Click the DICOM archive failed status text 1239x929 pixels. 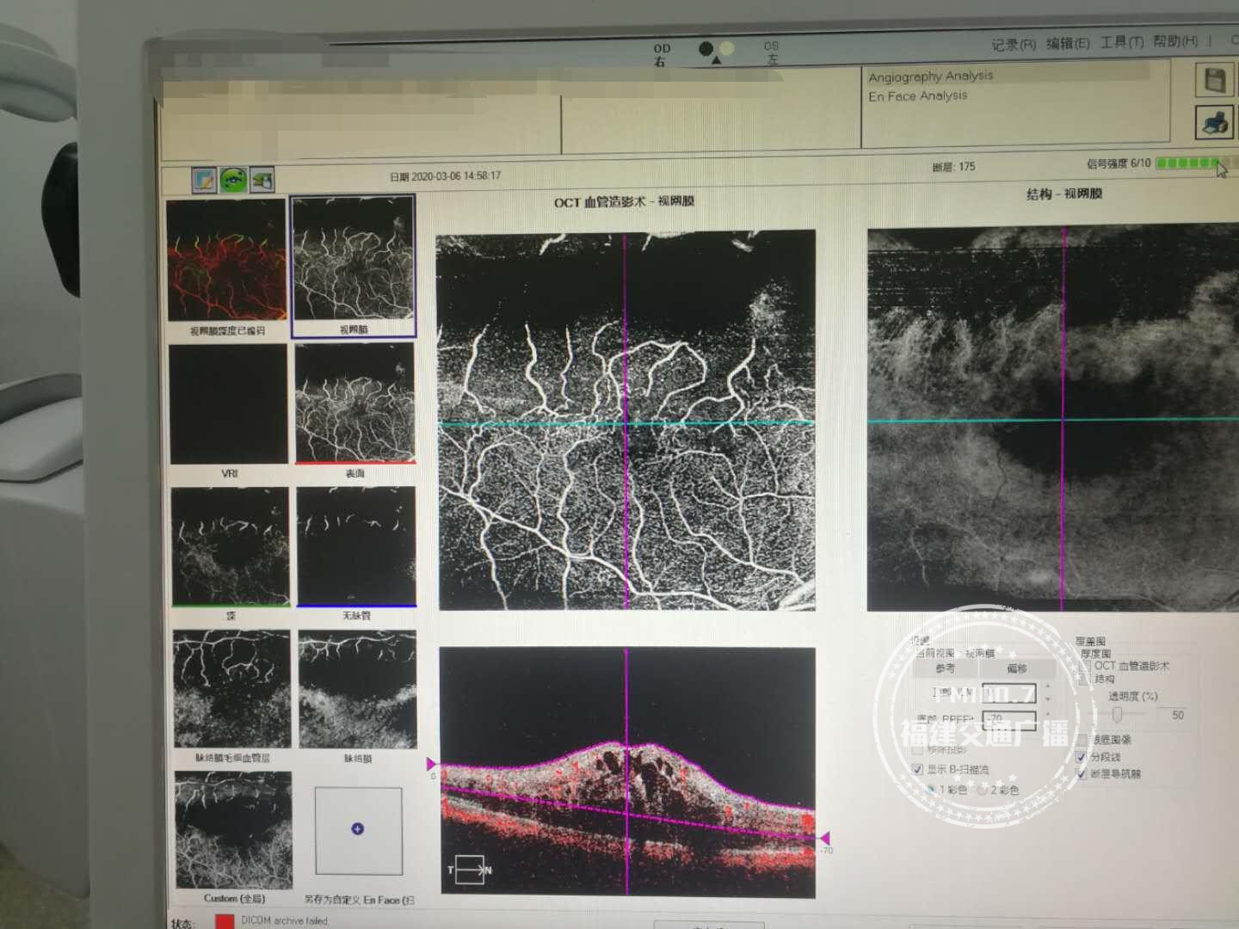pos(284,920)
